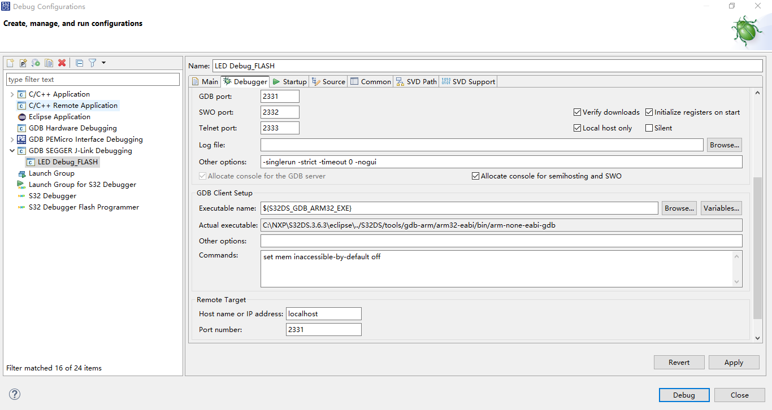The width and height of the screenshot is (772, 410).
Task: Expand GDB PEMicro Interface Debugging node
Action: (12, 139)
